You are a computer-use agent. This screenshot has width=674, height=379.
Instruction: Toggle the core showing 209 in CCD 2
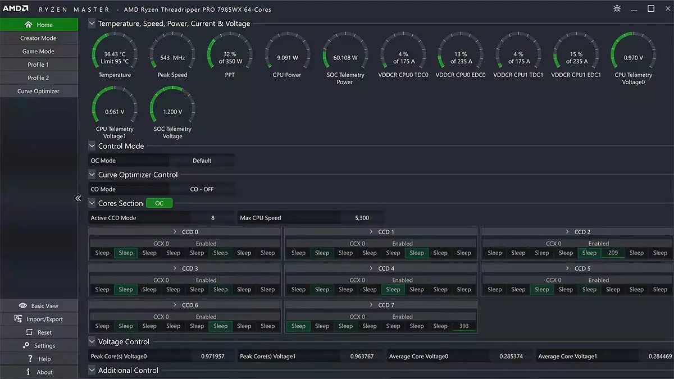coord(613,253)
